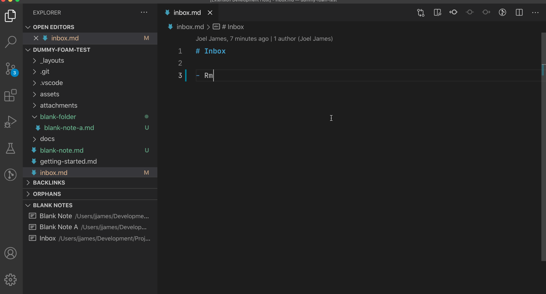Click the Joel James blame code lens
This screenshot has width=546, height=294.
pos(232,39)
